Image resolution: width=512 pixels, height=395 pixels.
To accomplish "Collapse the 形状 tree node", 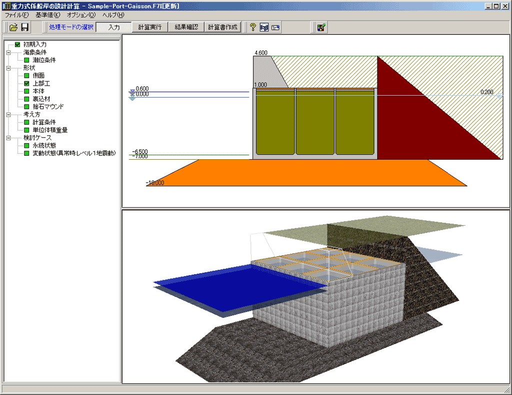I will [8, 68].
